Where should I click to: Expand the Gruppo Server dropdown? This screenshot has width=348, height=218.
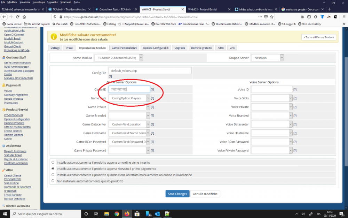tap(267, 58)
